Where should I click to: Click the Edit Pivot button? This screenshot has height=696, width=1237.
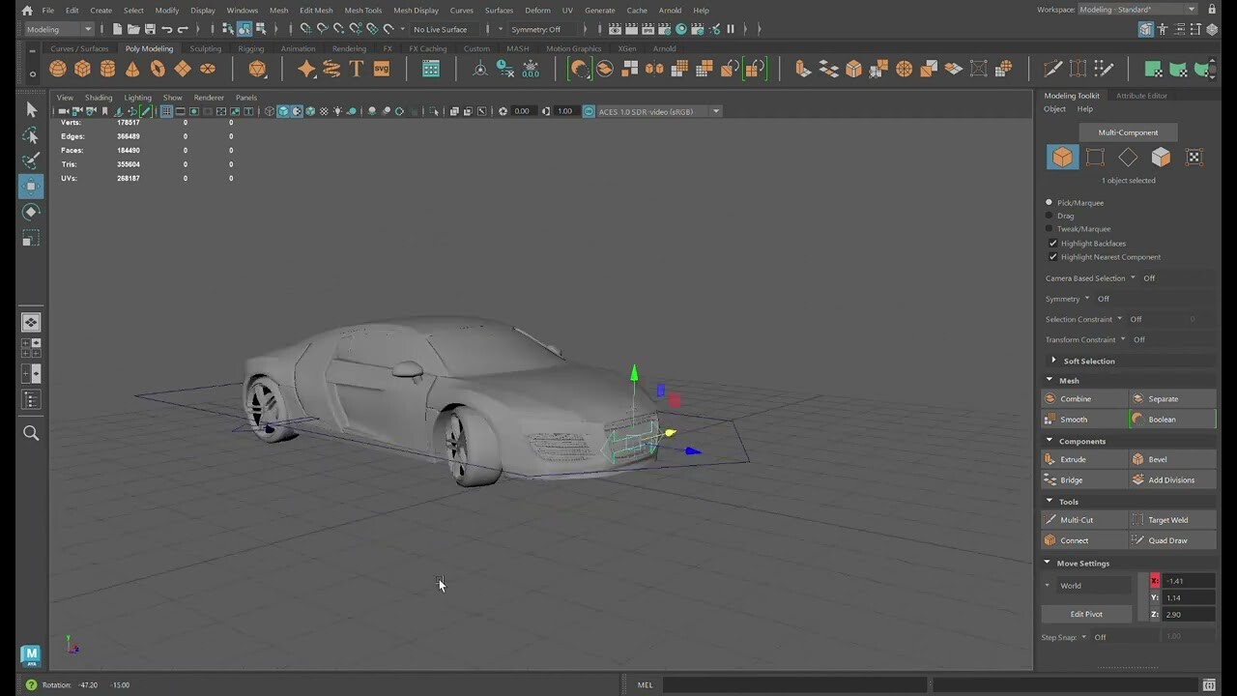point(1085,614)
